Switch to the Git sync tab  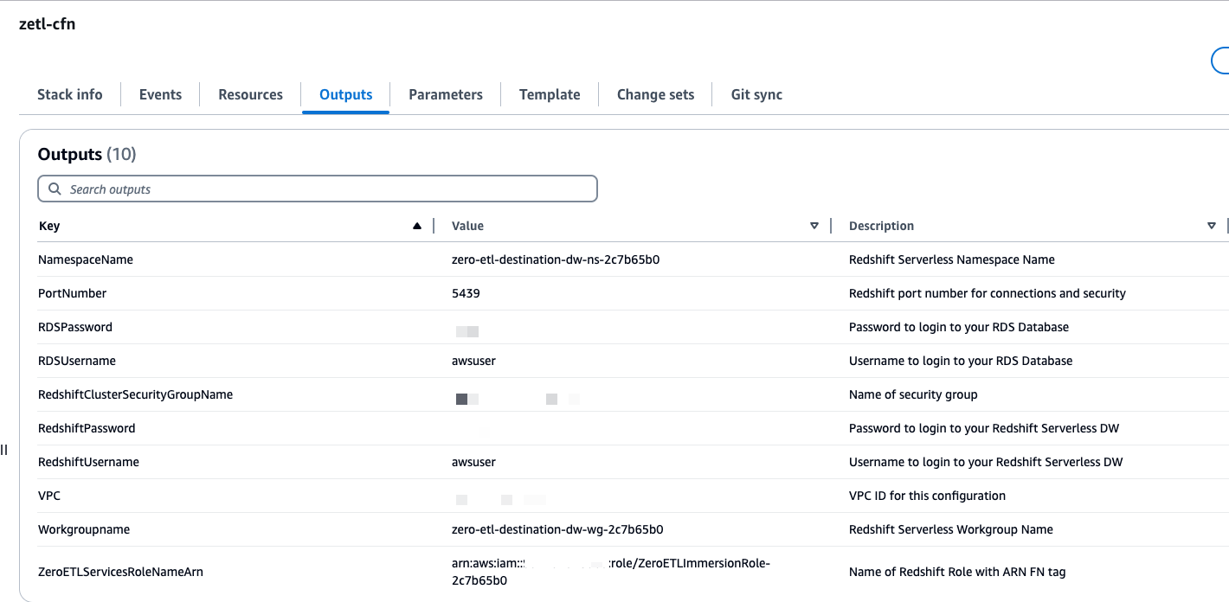756,95
